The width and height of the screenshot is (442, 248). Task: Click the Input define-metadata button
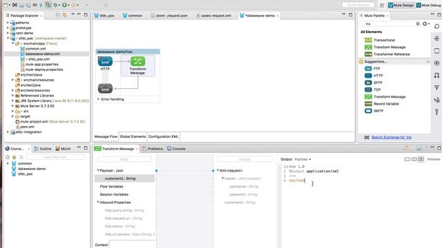coord(124,159)
